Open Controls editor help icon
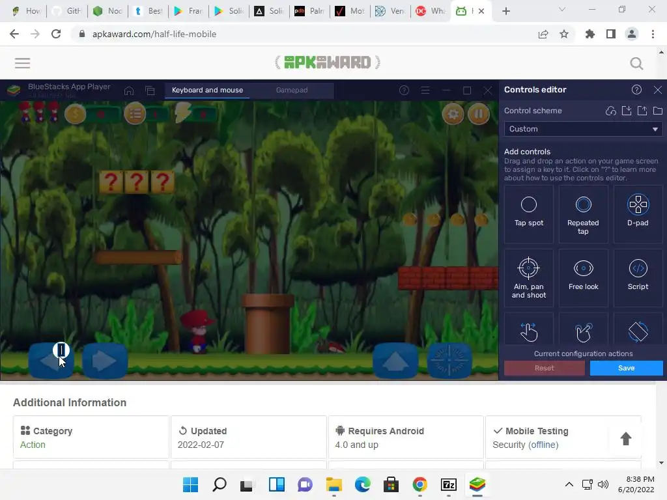The image size is (667, 500). tap(636, 90)
